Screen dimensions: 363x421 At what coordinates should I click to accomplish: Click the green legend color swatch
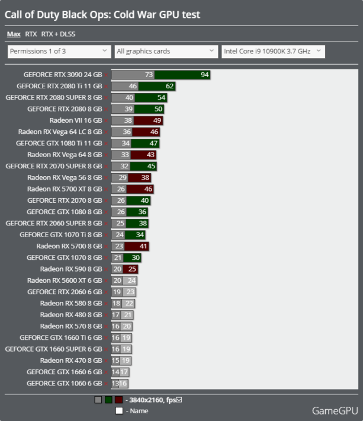pos(108,400)
